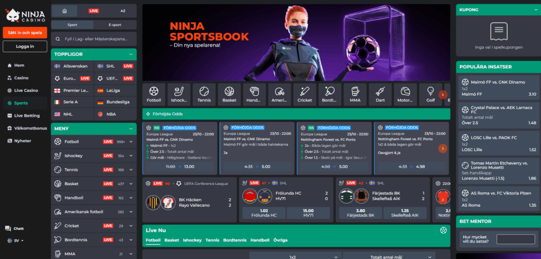Screen dimensions: 541x259
Task: Click the team search input field
Action: (94, 39)
